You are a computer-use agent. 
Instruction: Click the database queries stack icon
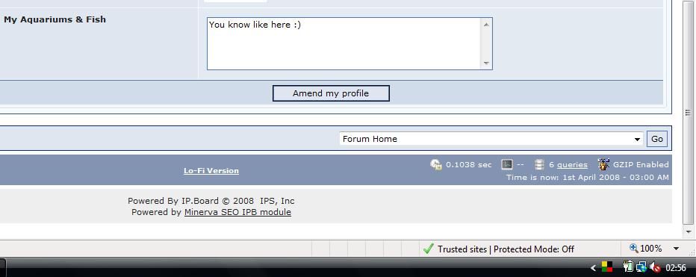coord(539,165)
